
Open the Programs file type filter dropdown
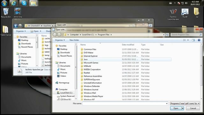click(185, 103)
